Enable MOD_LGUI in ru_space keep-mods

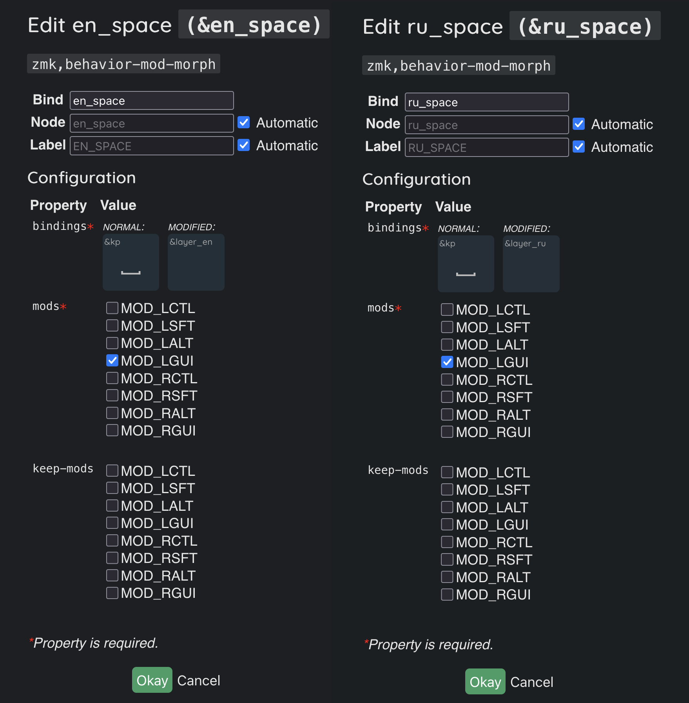[x=447, y=525]
